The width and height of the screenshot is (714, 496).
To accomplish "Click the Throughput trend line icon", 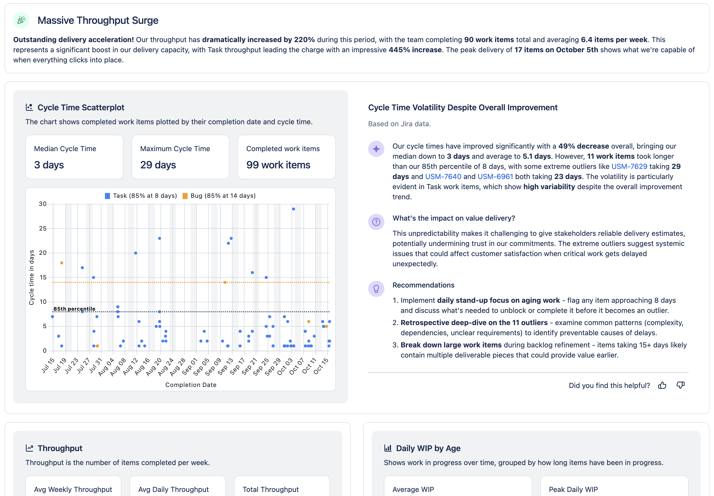I will (x=29, y=448).
